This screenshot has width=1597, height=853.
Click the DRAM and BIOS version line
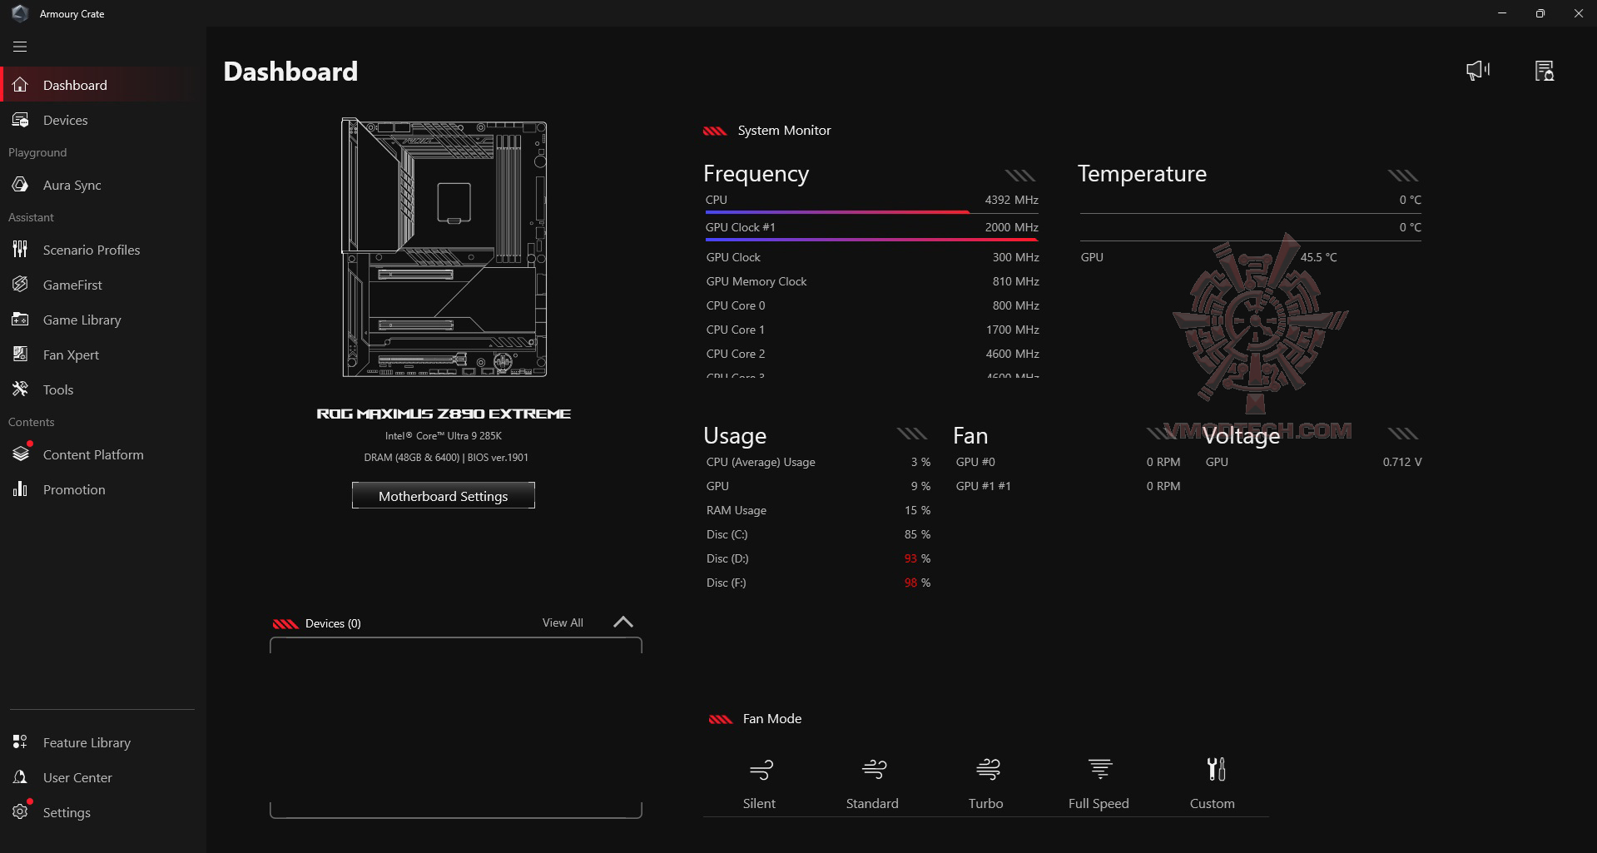pos(446,458)
